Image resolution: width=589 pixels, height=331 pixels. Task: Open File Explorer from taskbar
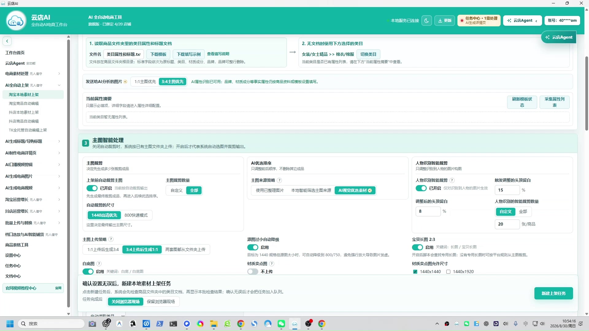click(214, 324)
